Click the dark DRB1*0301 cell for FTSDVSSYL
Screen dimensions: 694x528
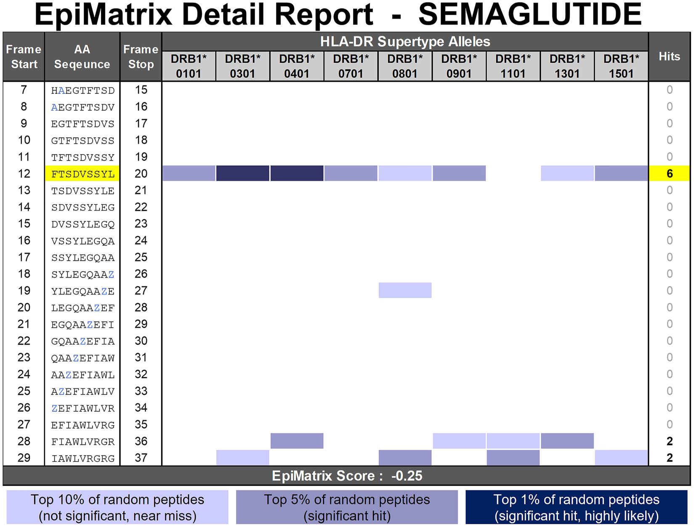[x=242, y=173]
